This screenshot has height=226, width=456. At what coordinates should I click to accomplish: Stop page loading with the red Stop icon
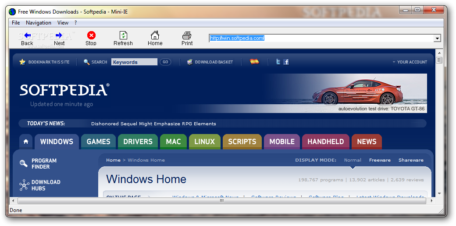pos(91,35)
